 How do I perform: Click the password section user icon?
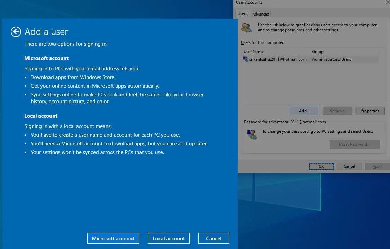(252, 134)
